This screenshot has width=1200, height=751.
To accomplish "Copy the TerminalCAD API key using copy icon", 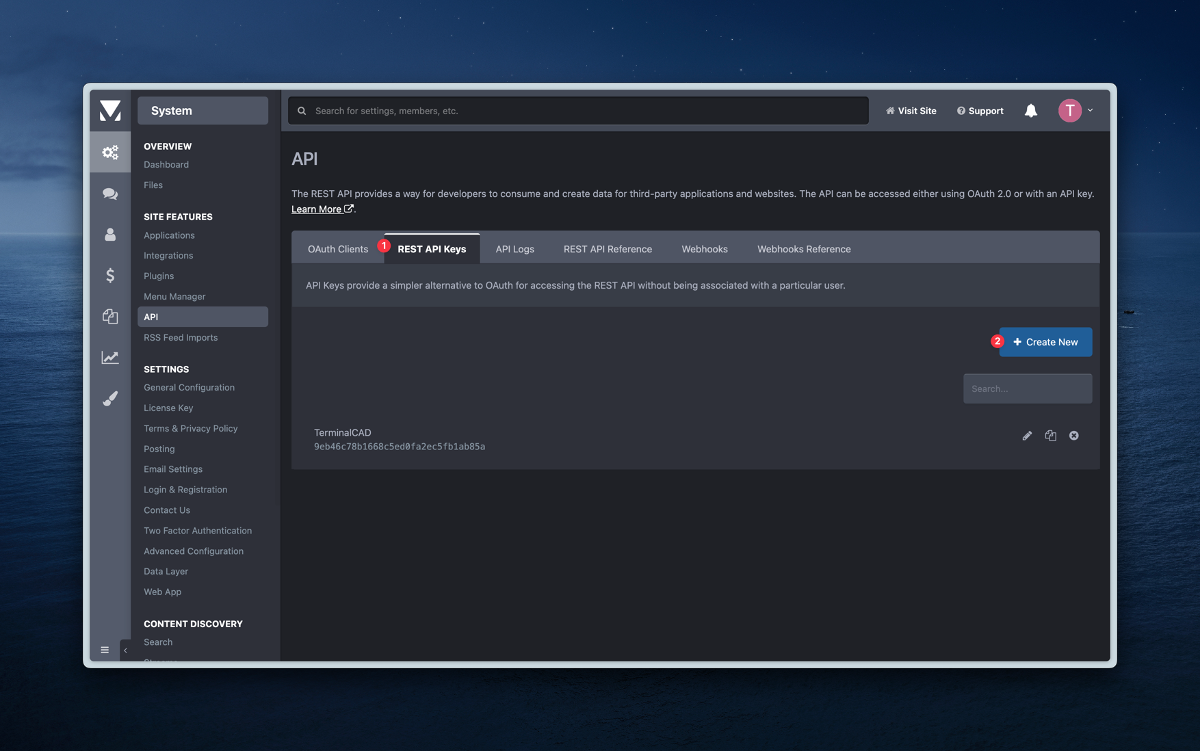I will pos(1051,435).
